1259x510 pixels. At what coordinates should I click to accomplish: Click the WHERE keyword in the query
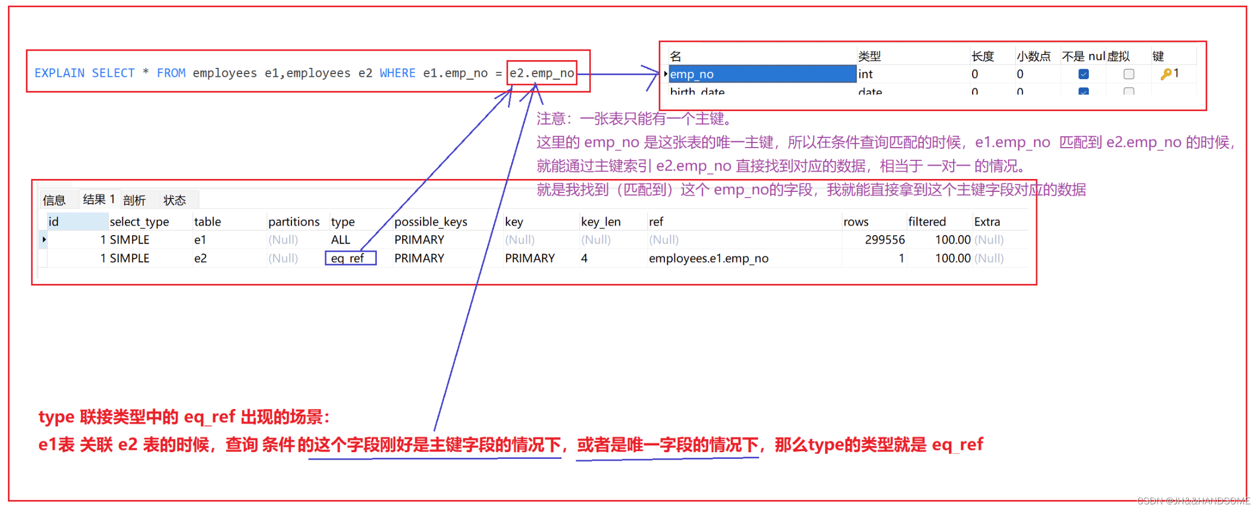[398, 73]
